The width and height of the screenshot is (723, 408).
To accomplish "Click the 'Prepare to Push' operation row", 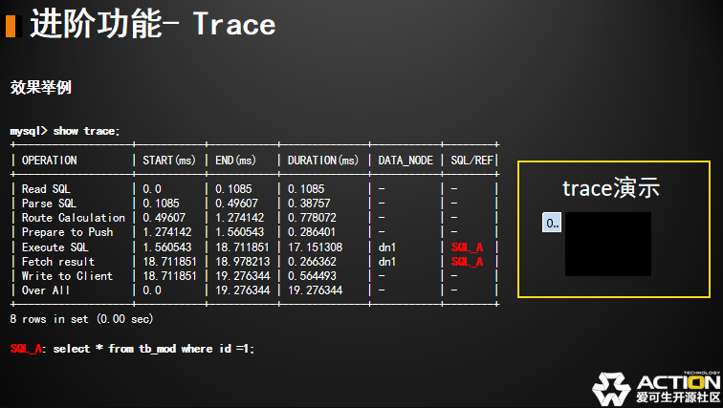I will [254, 232].
